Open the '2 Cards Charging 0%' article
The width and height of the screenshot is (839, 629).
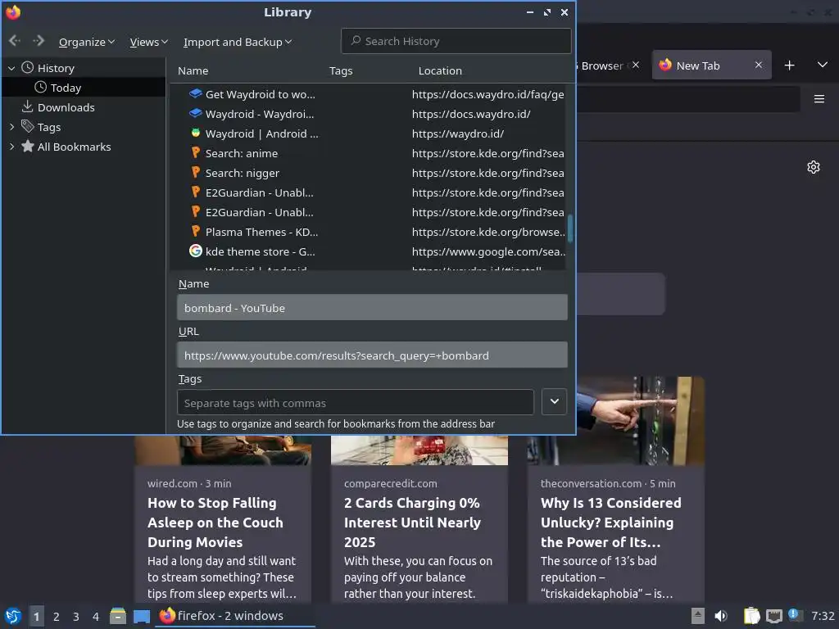413,523
